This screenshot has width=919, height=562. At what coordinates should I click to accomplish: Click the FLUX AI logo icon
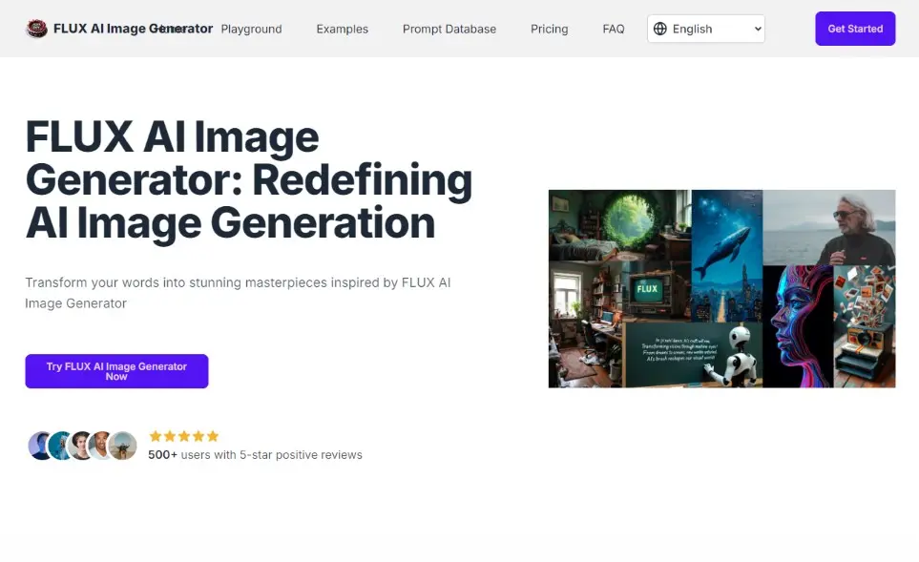tap(36, 28)
